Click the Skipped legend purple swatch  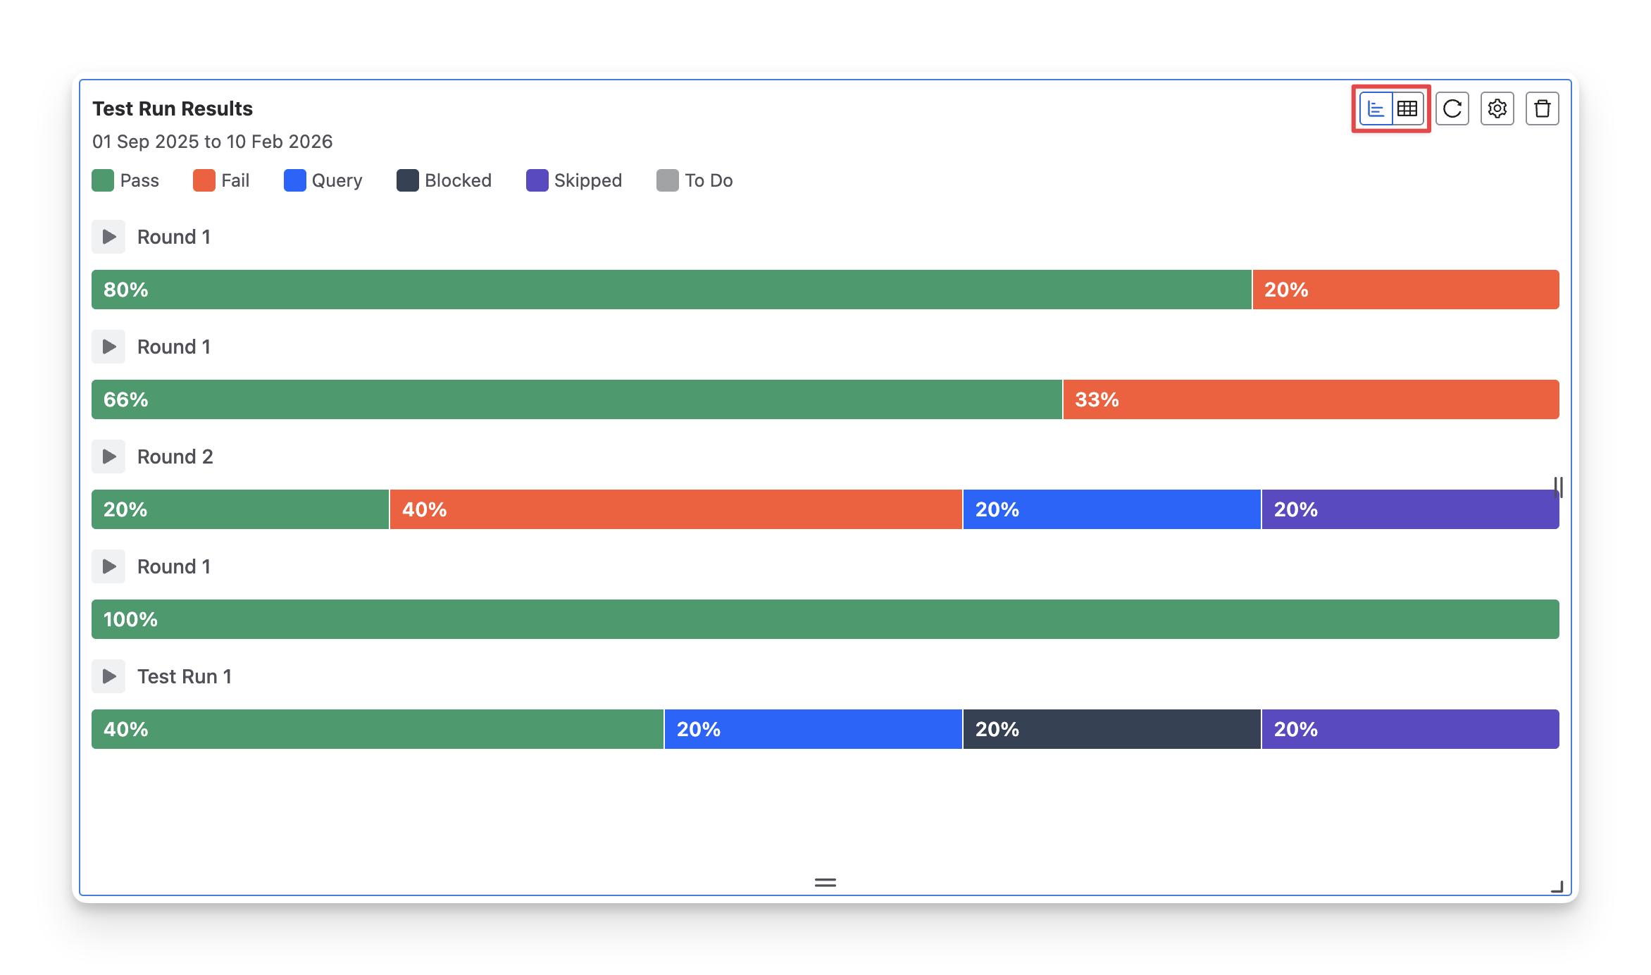click(537, 180)
